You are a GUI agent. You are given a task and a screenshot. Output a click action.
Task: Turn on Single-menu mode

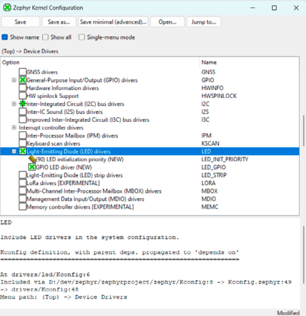pyautogui.click(x=82, y=37)
